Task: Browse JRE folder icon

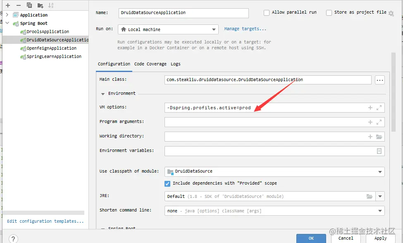Action: pos(370,196)
